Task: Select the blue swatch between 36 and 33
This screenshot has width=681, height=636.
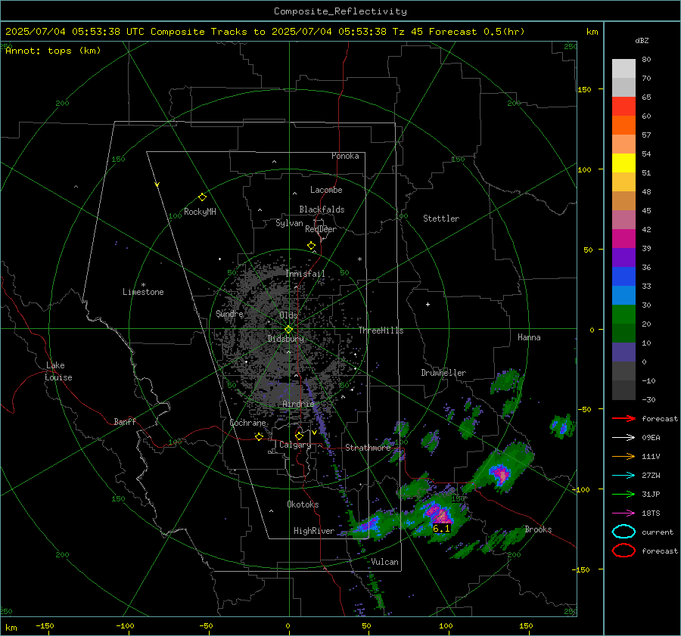Action: point(623,277)
